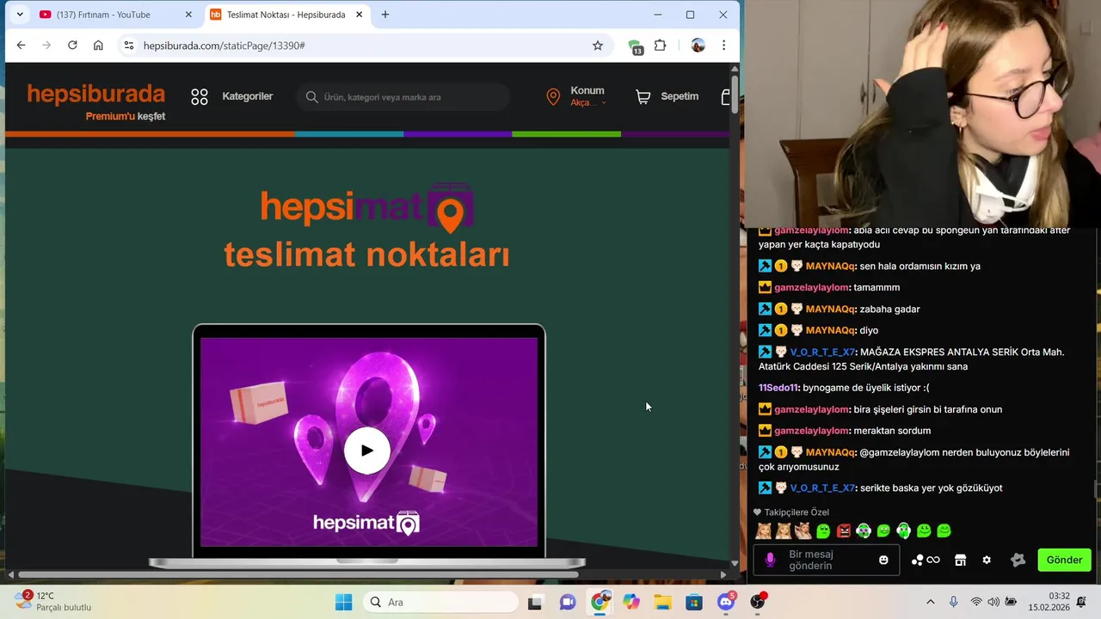1101x619 pixels.
Task: Select the last green smiling emote
Action: click(x=944, y=531)
